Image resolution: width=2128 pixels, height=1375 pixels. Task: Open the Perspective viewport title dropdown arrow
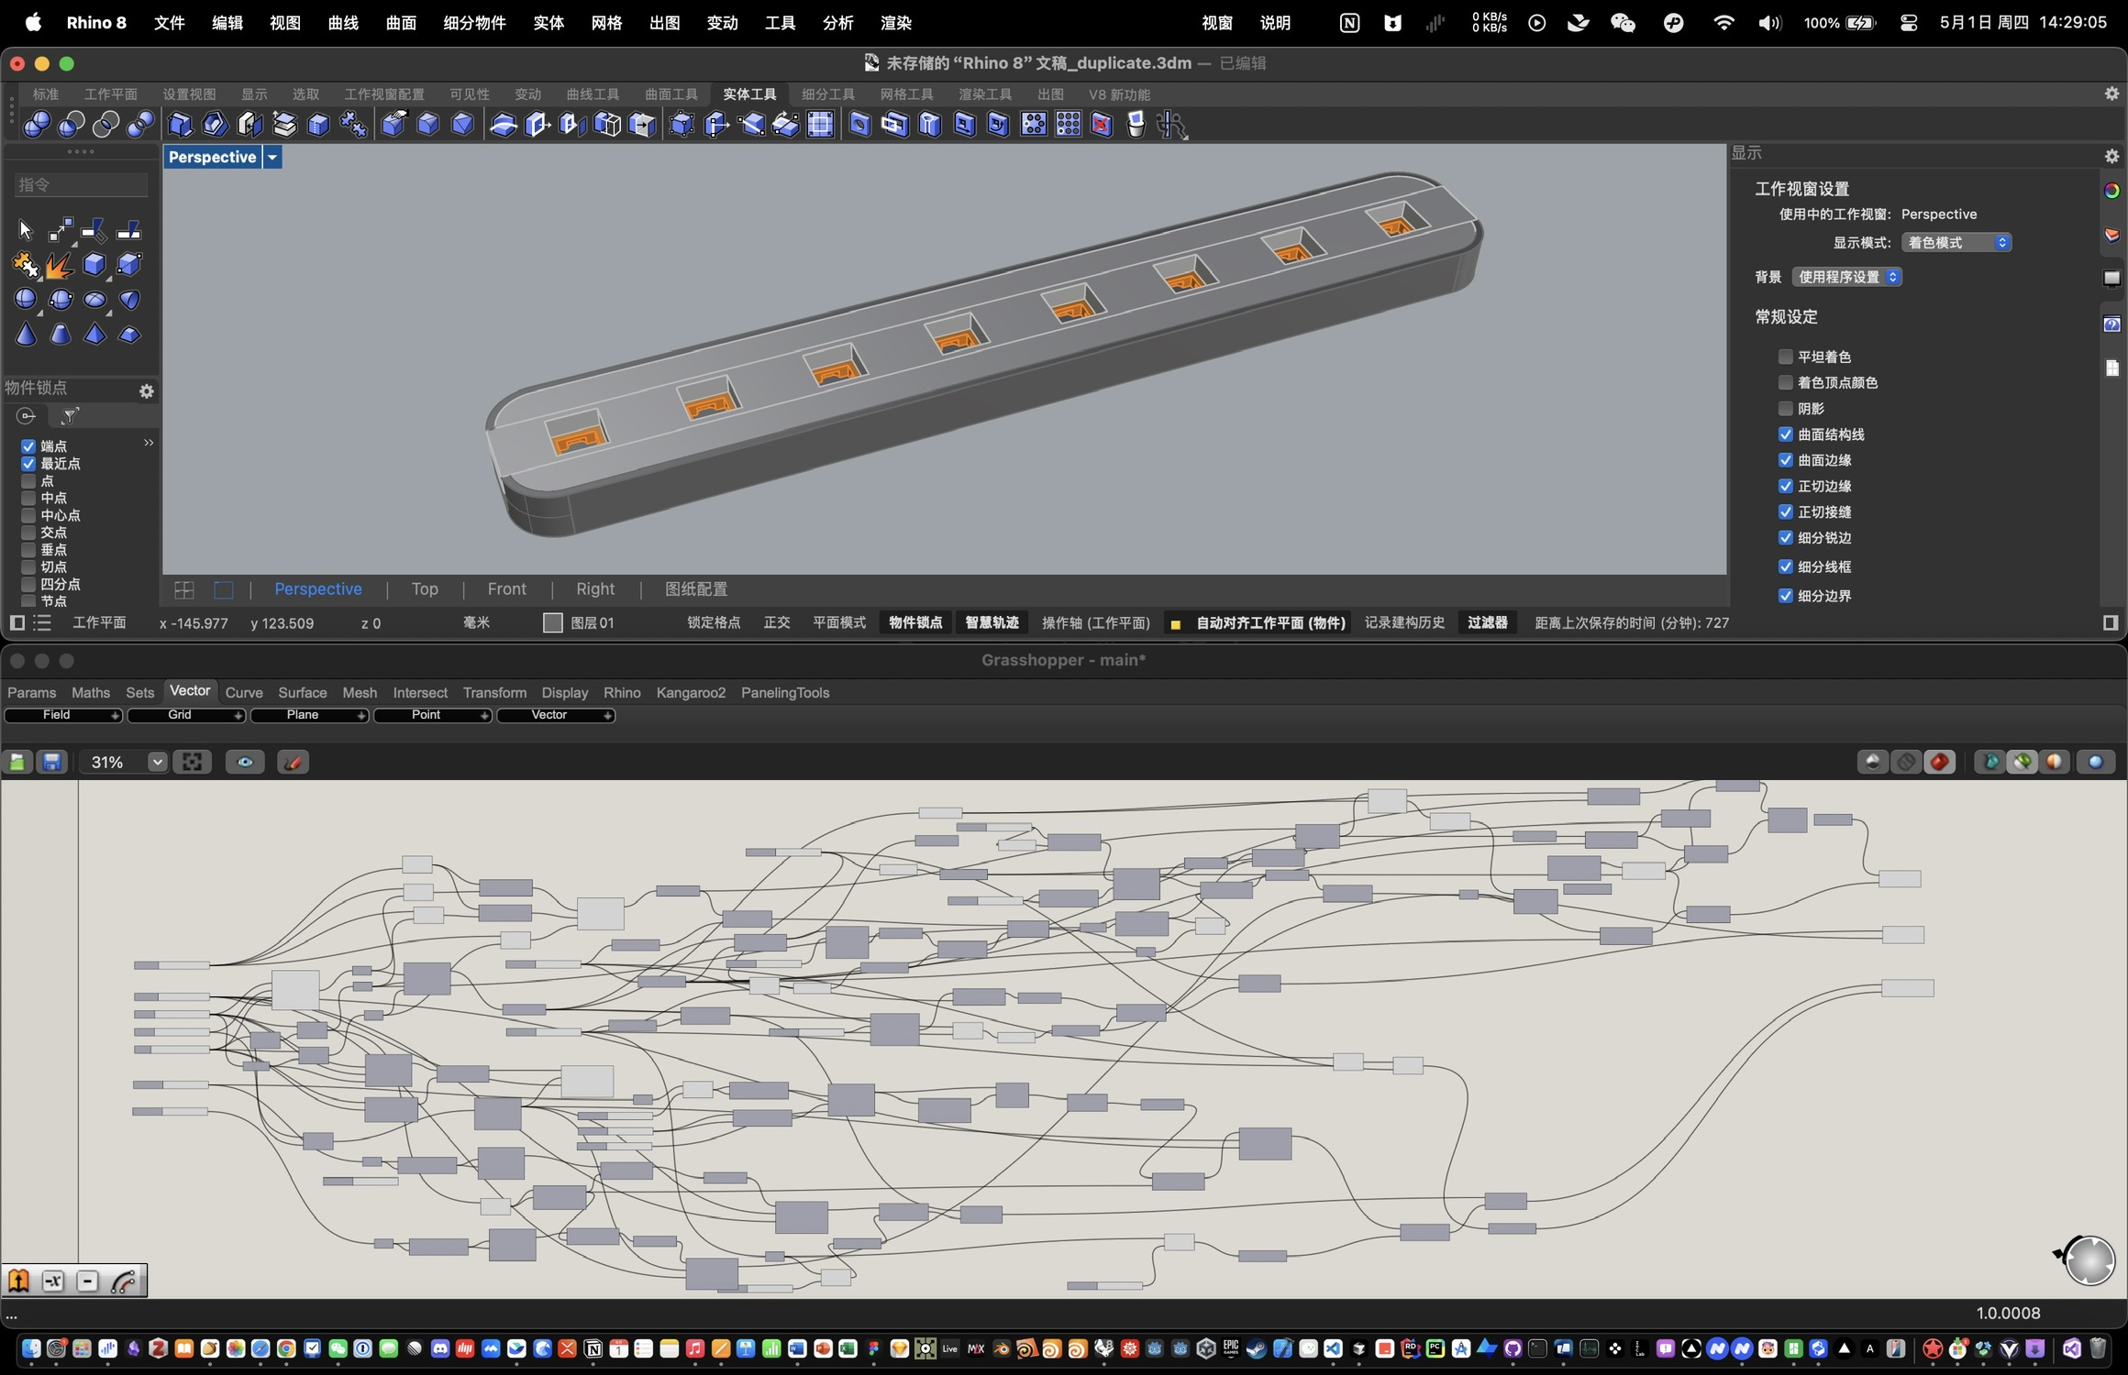pos(272,157)
